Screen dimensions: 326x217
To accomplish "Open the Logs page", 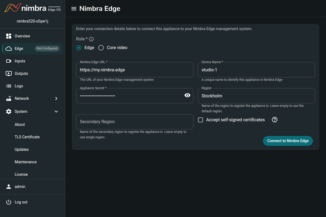I will 32,86.
